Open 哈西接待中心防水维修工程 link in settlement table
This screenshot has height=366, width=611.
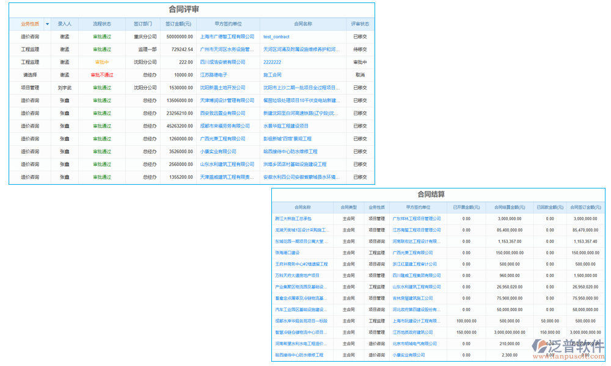299,355
